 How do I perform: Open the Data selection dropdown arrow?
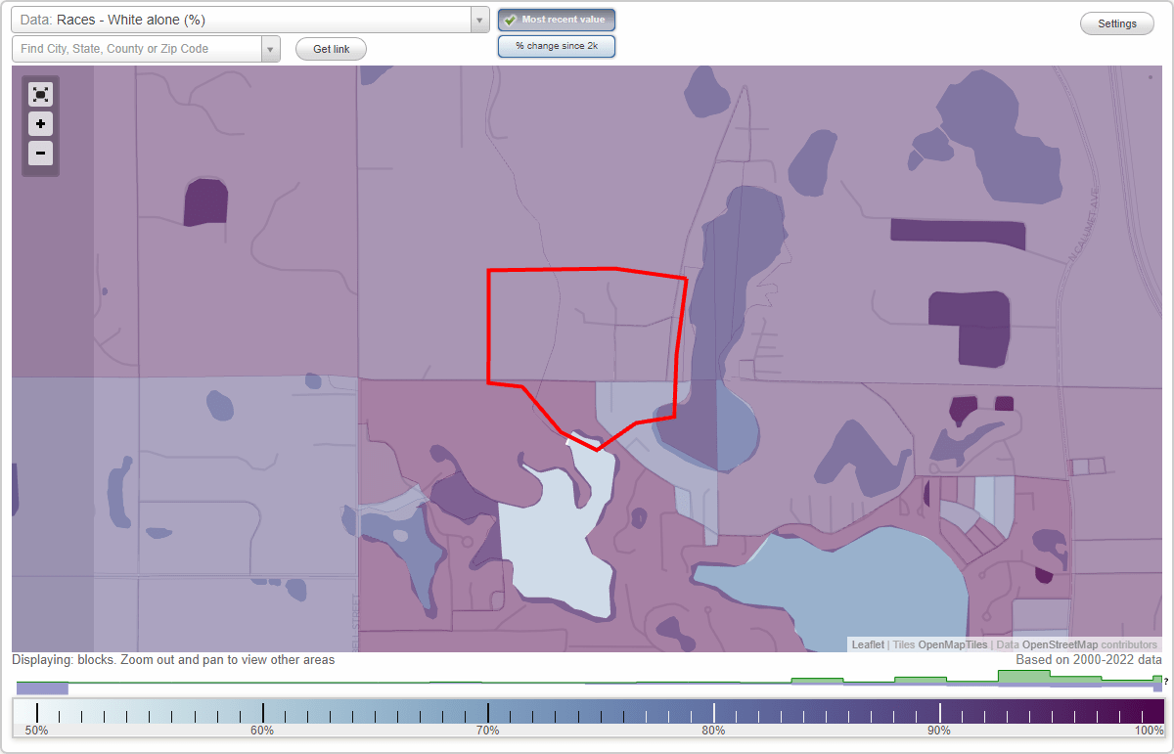coord(479,20)
